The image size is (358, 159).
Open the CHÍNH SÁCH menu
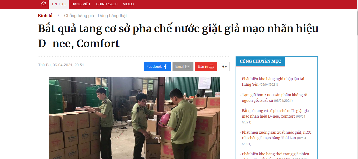click(107, 4)
